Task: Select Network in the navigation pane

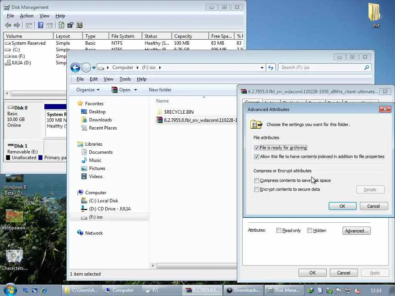Action: coord(94,233)
